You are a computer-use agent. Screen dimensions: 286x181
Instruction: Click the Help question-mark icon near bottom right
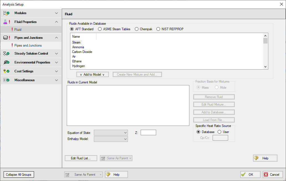[x=257, y=158]
